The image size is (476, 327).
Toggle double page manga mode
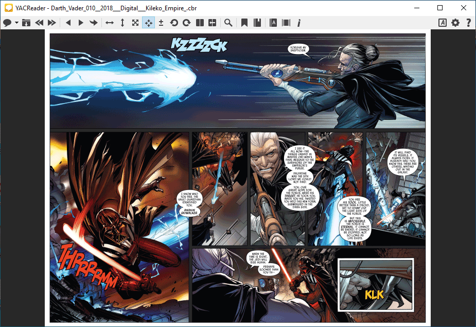212,23
